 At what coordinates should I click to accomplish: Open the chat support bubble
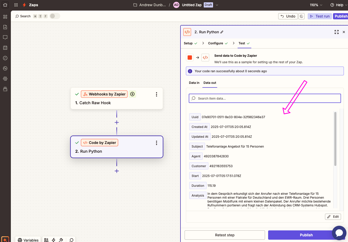(339, 233)
